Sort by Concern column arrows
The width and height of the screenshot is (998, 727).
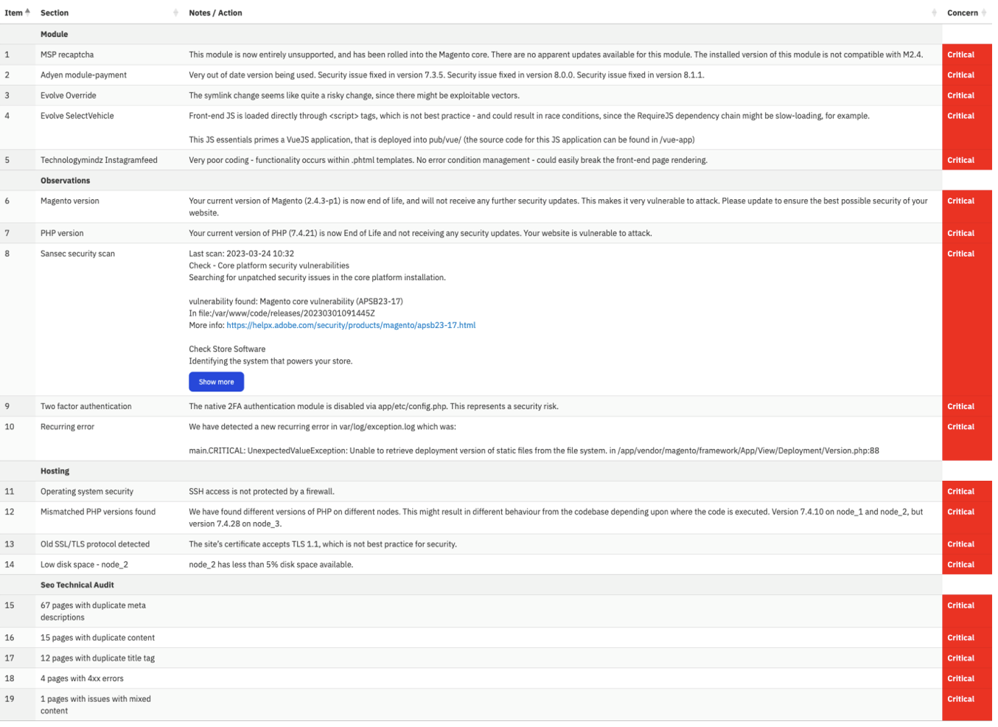click(x=984, y=13)
